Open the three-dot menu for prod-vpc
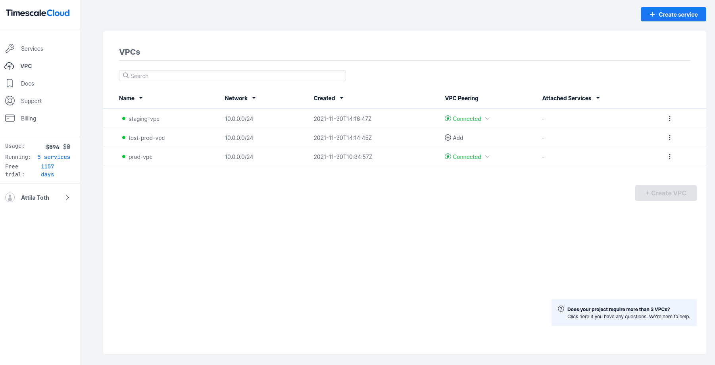This screenshot has width=715, height=365. coord(669,157)
